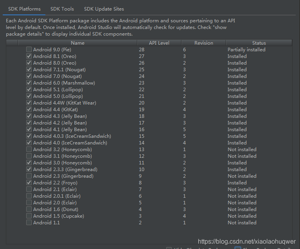The image size is (300, 249).
Task: Uncheck the Android 2.3.3 (Gingerbread) checkbox
Action: pos(29,169)
